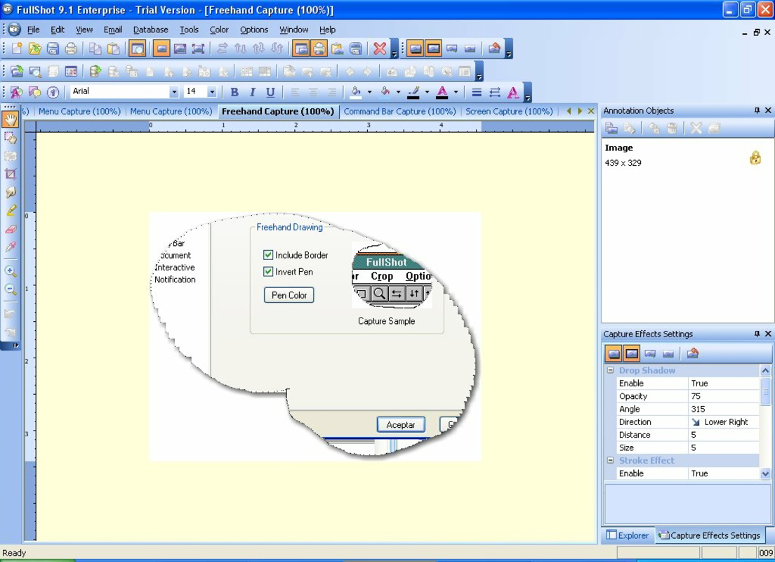Open the File menu

click(x=33, y=30)
